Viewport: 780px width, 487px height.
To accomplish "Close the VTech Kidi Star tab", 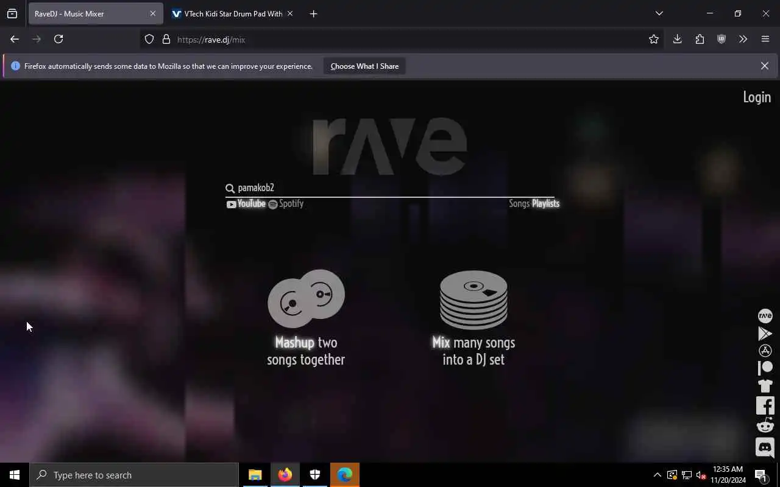I will point(290,13).
